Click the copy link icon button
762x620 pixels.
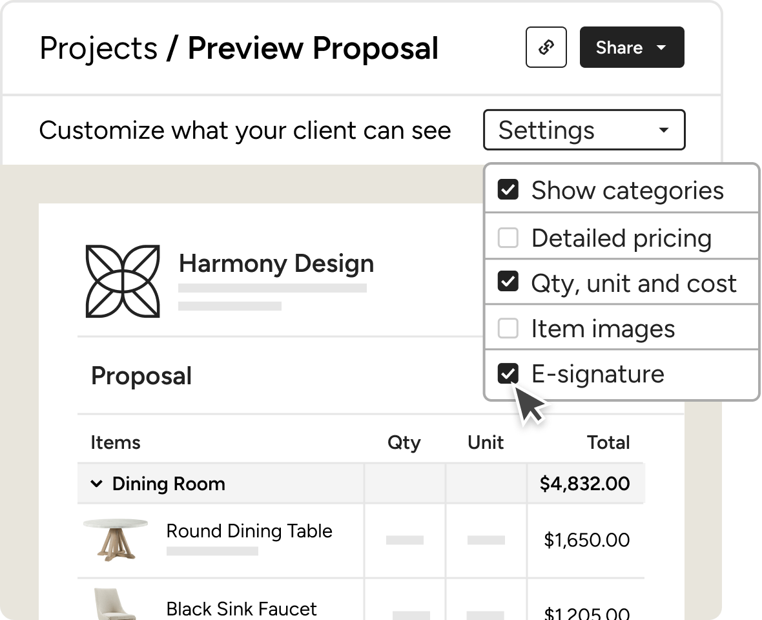point(546,47)
